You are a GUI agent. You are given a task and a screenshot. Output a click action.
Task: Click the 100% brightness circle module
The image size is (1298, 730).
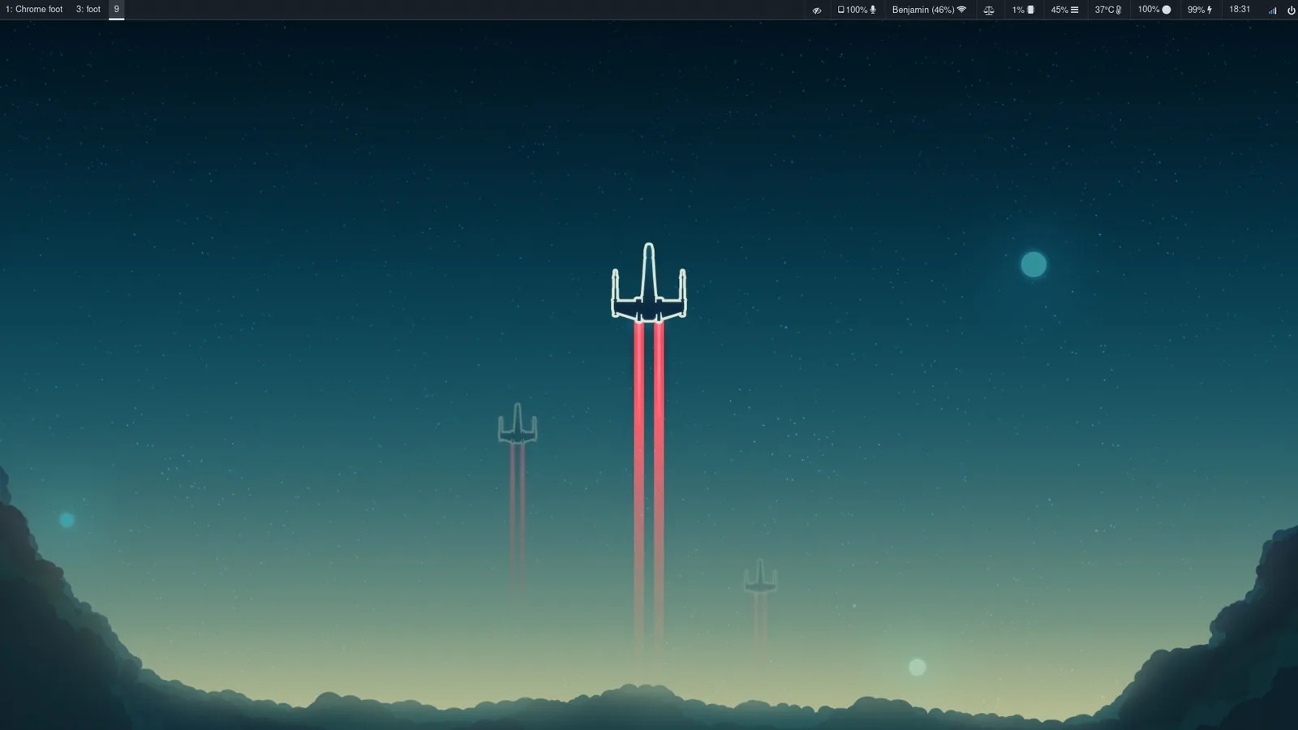click(1154, 10)
